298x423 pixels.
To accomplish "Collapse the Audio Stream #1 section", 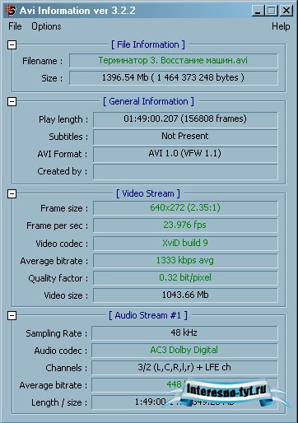I will 12,315.
